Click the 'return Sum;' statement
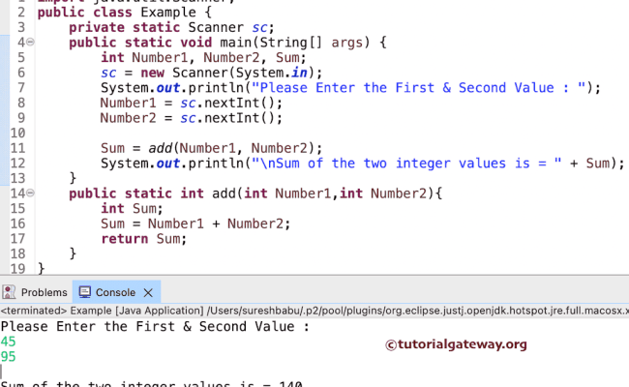Viewport: 629px width, 387px height. [x=143, y=239]
